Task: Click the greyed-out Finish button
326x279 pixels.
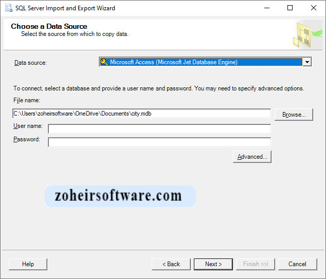Action: 256,264
